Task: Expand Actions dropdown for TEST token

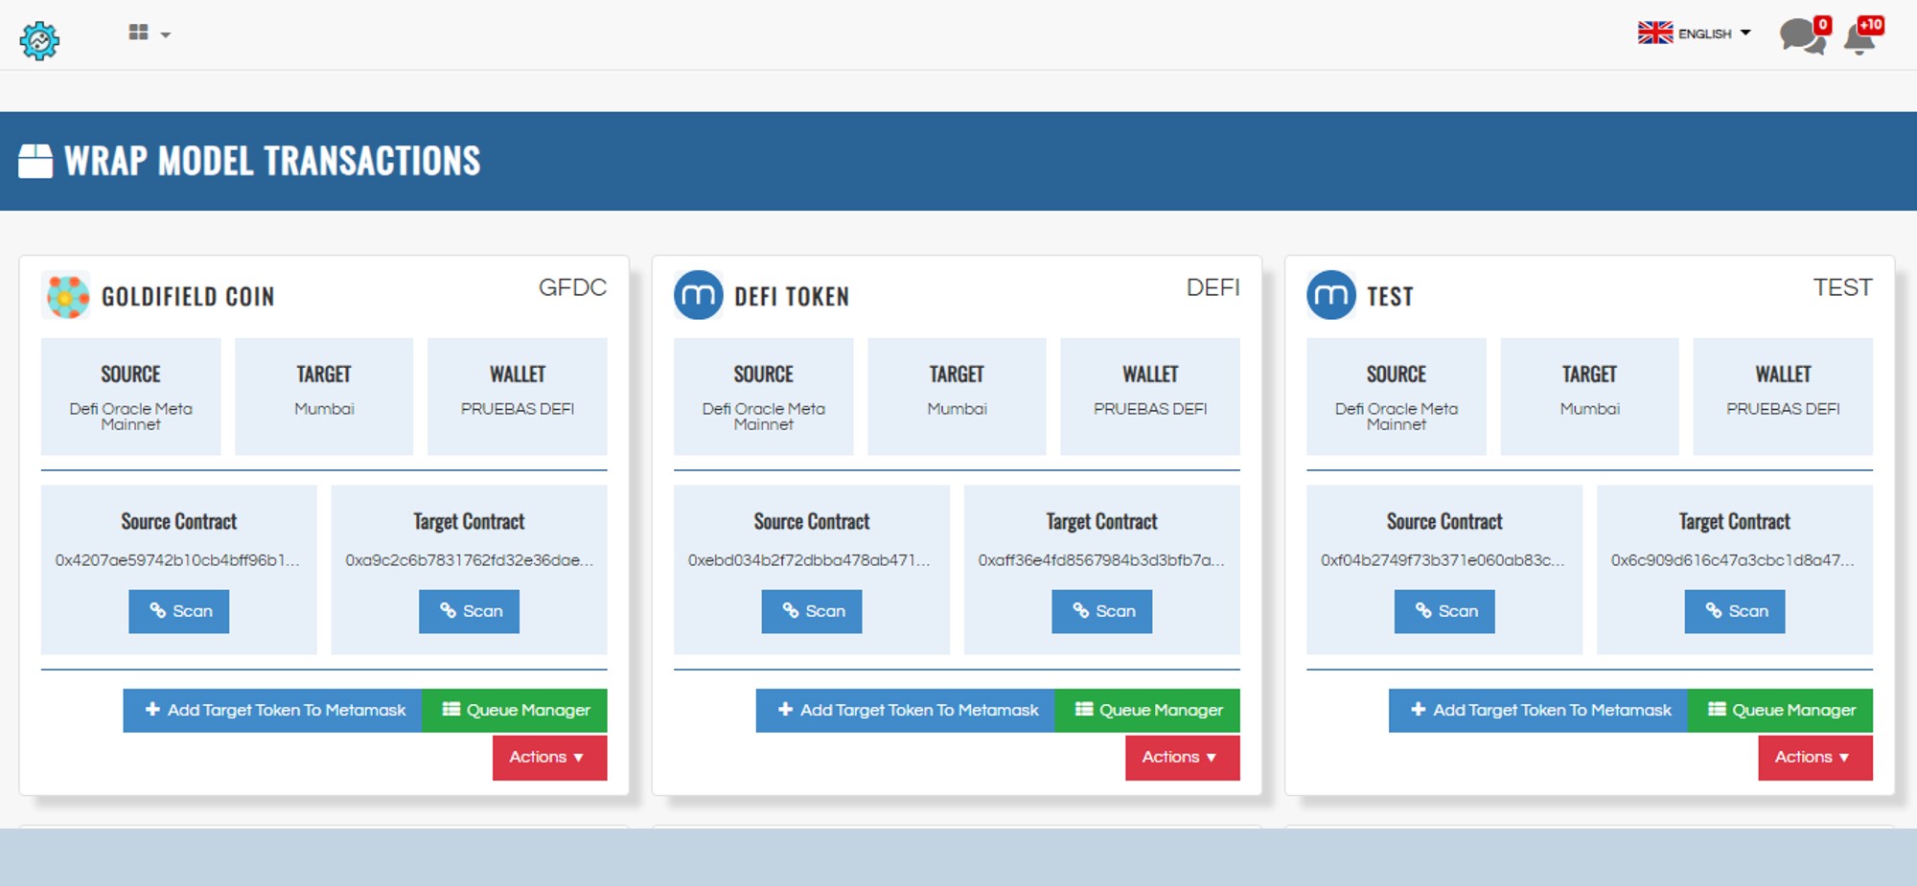Action: 1813,758
